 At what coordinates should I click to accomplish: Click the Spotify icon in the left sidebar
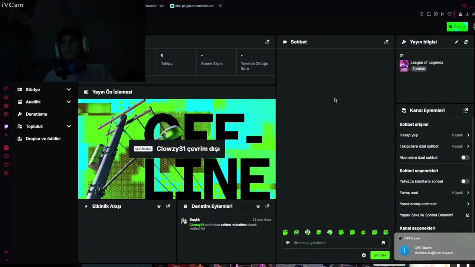click(6, 148)
